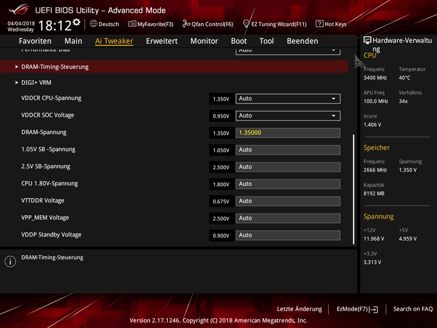Select the 1.05V SB -Spannung label
The height and width of the screenshot is (328, 437).
[48, 149]
